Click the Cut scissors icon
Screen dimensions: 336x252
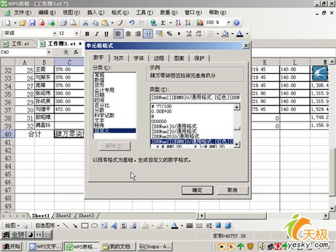85,23
